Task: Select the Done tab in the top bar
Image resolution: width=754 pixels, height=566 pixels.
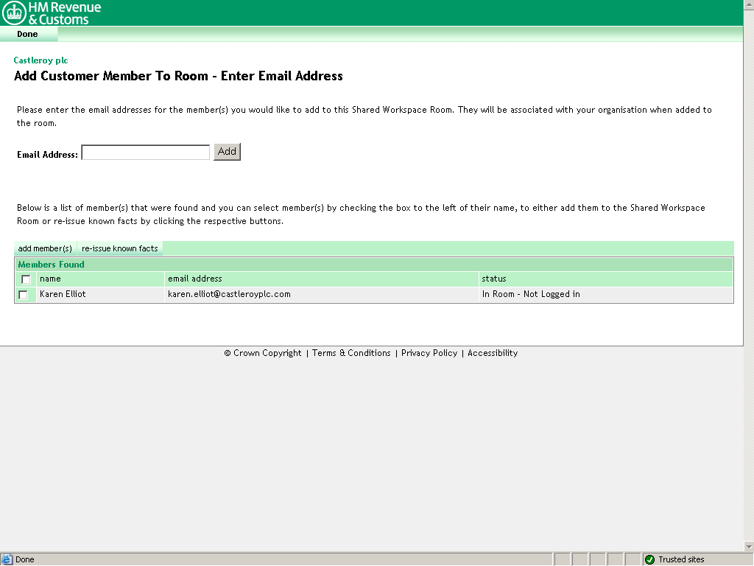Action: pos(27,34)
